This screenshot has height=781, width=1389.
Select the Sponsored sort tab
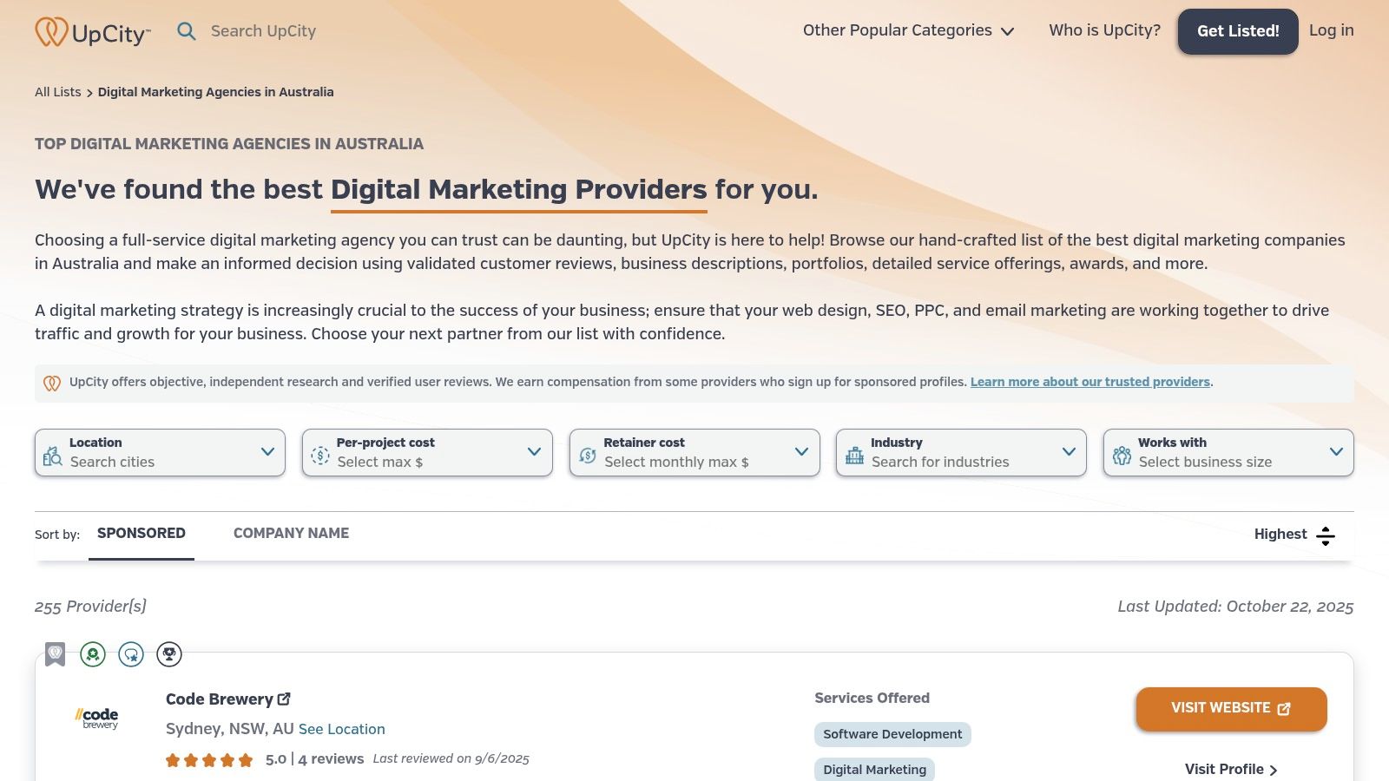click(x=142, y=534)
